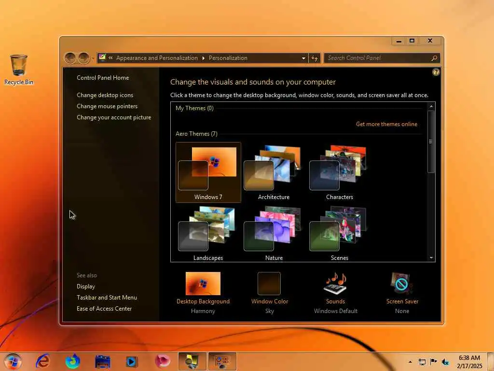Open the pink round taskbar icon
Image resolution: width=494 pixels, height=371 pixels.
pyautogui.click(x=163, y=361)
